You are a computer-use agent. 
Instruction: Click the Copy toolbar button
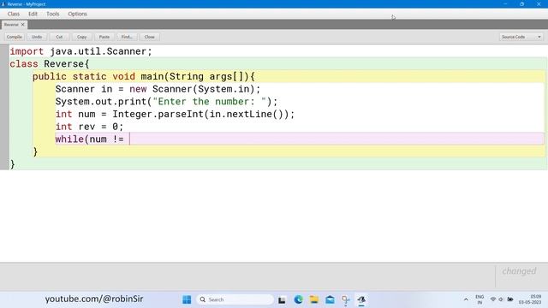[82, 37]
